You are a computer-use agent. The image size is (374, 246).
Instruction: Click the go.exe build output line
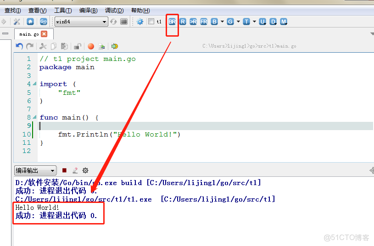tap(138, 183)
